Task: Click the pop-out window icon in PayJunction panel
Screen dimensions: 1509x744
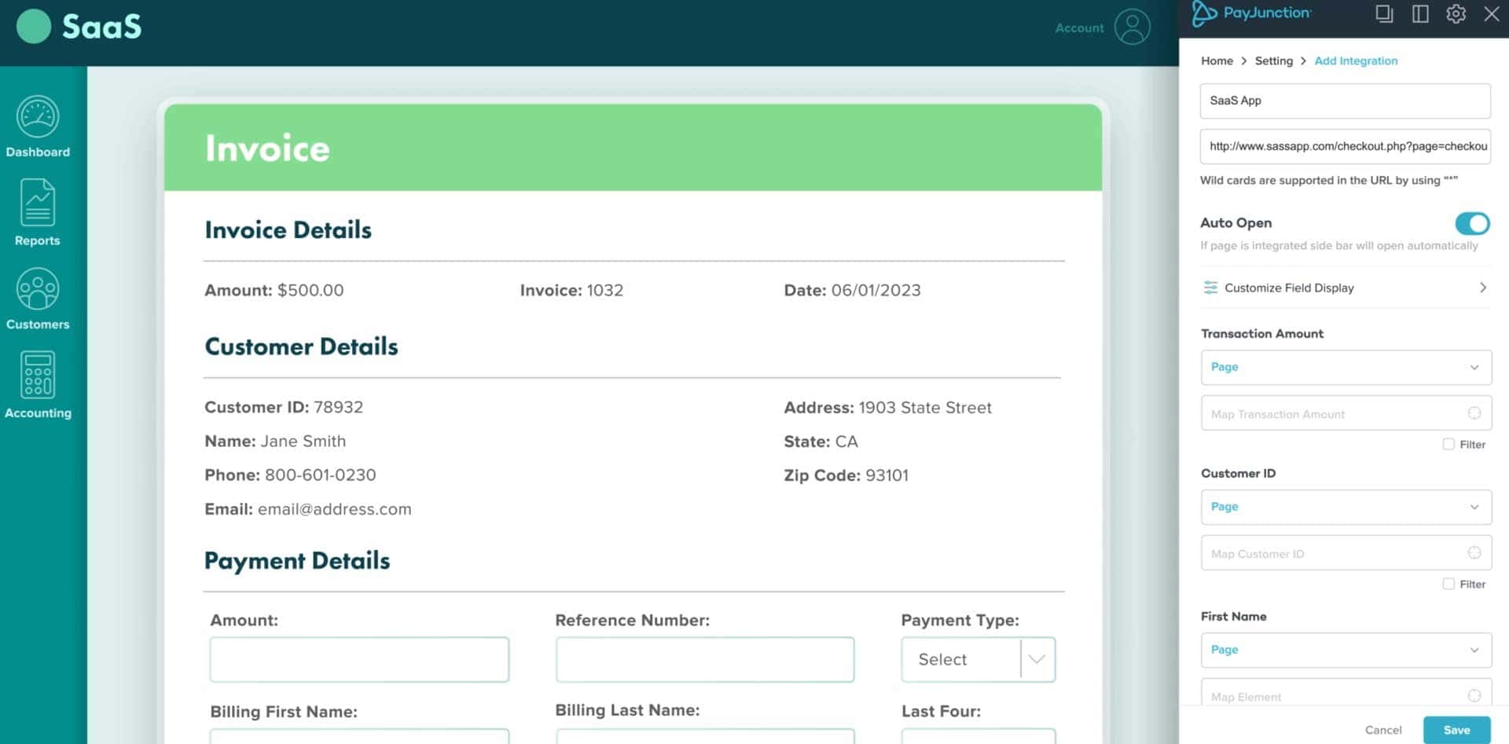Action: (x=1384, y=13)
